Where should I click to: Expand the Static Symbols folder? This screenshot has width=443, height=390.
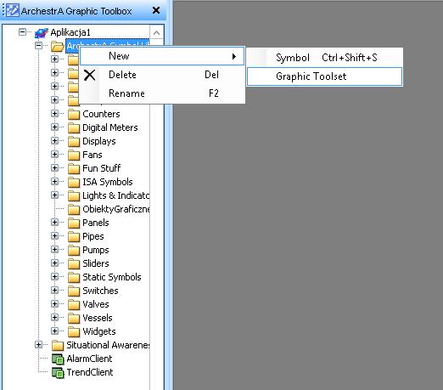coord(54,277)
